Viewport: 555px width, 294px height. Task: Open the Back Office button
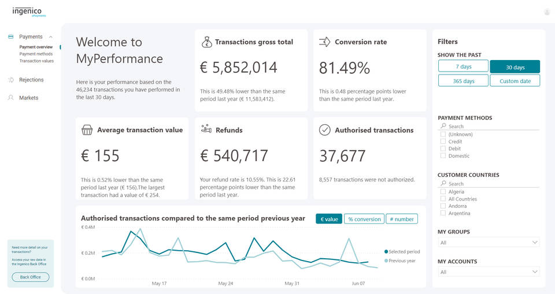31,277
